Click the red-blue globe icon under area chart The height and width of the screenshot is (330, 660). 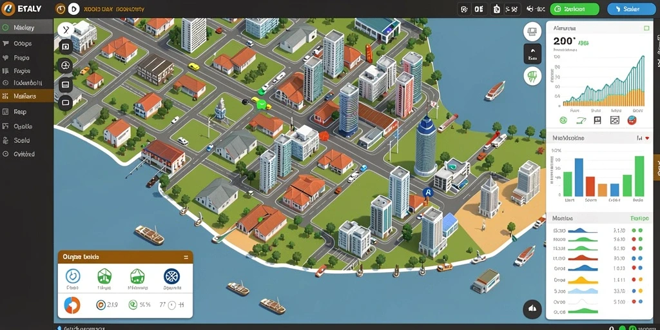(x=632, y=121)
